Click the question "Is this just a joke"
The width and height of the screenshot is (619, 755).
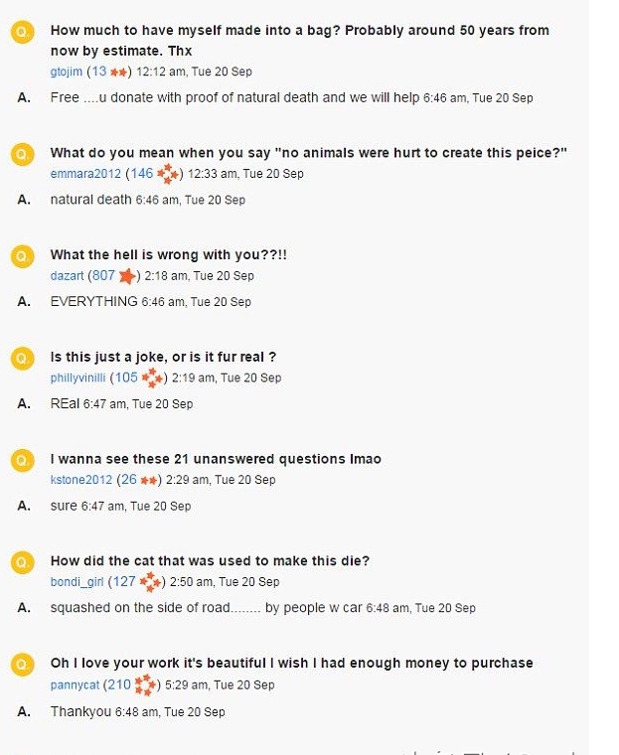(x=163, y=357)
